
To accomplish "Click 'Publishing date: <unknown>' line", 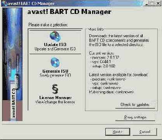I will [x=111, y=92].
